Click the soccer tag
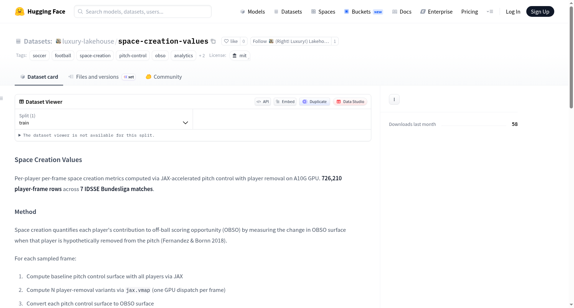The image size is (574, 308). coord(39,55)
